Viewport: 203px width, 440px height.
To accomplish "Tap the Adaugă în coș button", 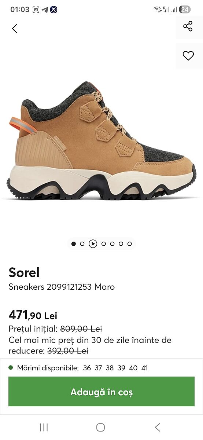I will tap(101, 392).
